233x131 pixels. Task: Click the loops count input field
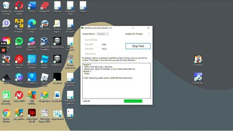(x=98, y=44)
